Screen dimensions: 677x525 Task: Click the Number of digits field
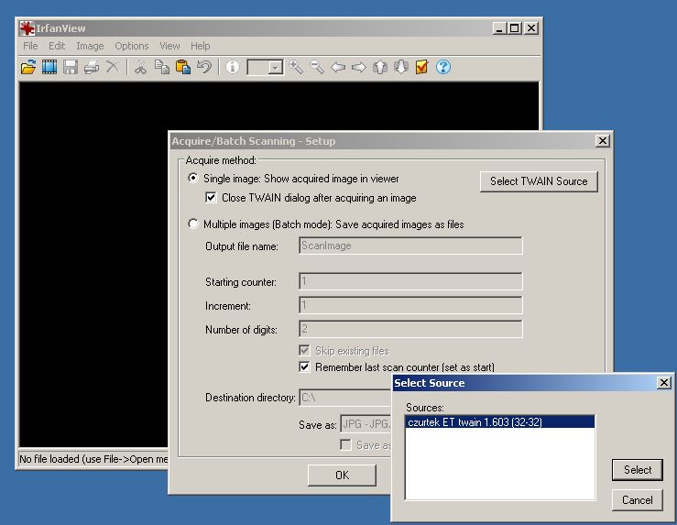click(x=410, y=329)
